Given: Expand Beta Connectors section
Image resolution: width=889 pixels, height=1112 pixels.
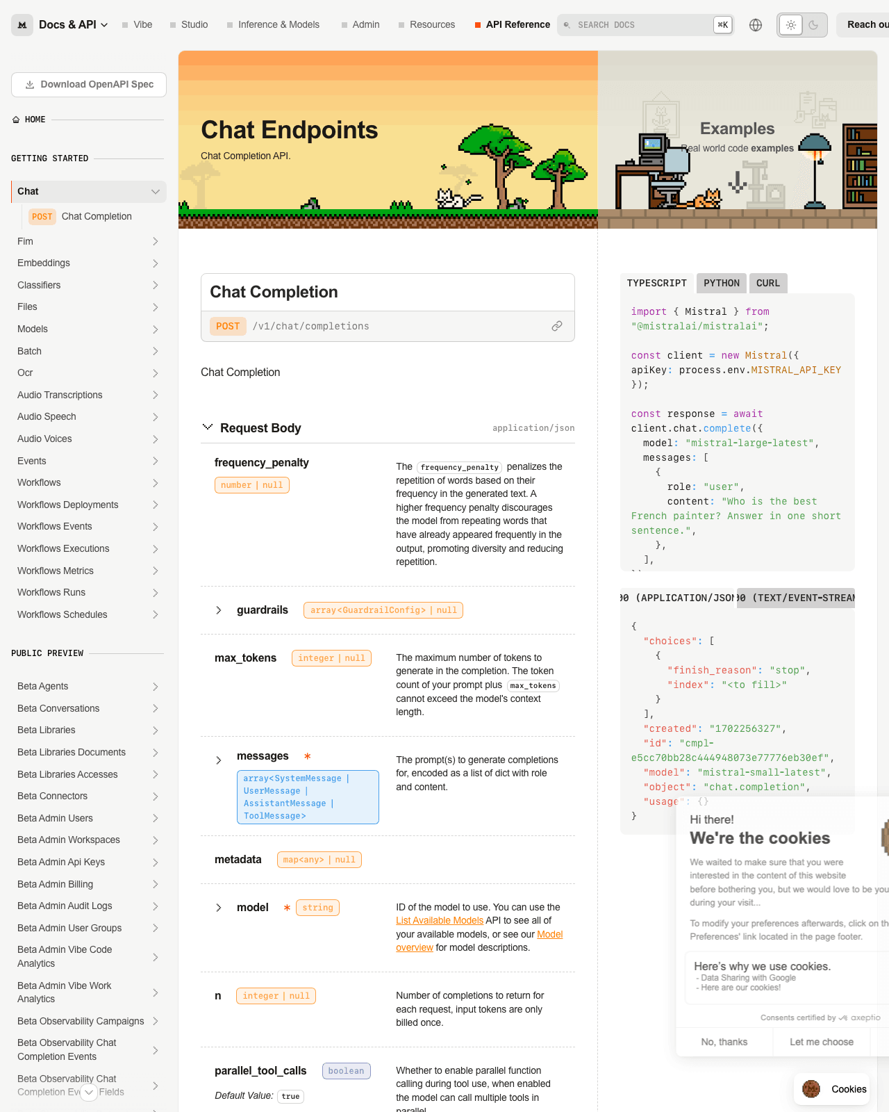Looking at the screenshot, I should coord(155,796).
